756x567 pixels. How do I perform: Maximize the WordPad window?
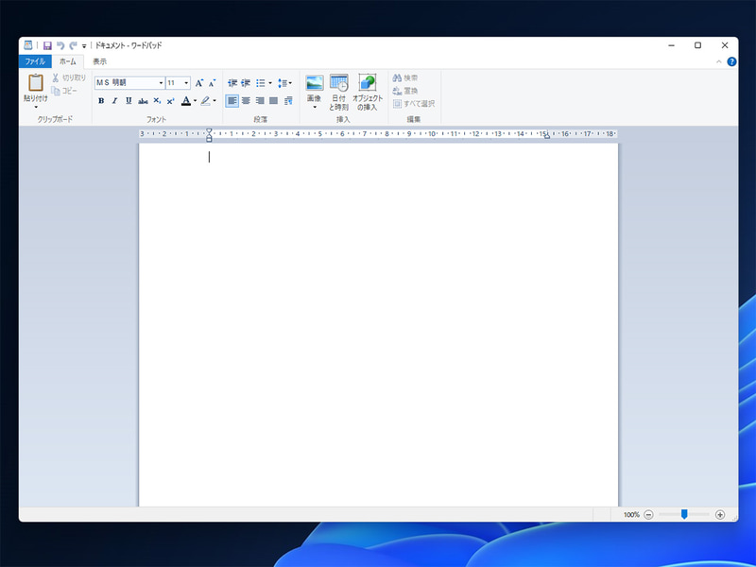697,45
